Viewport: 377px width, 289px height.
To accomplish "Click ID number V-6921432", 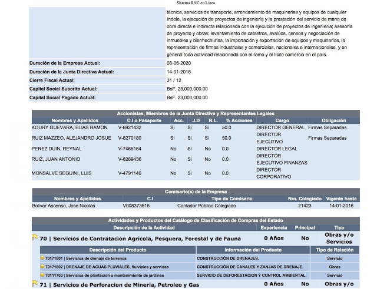I will click(130, 127).
